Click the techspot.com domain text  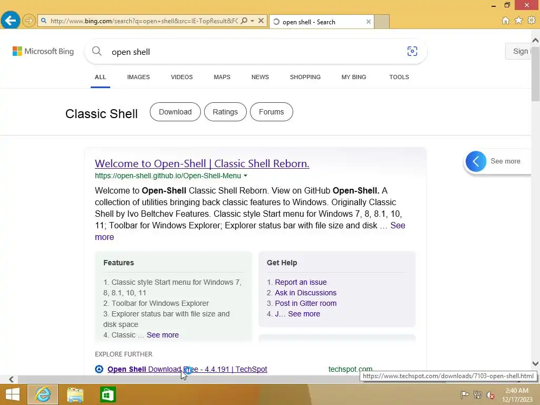(350, 369)
